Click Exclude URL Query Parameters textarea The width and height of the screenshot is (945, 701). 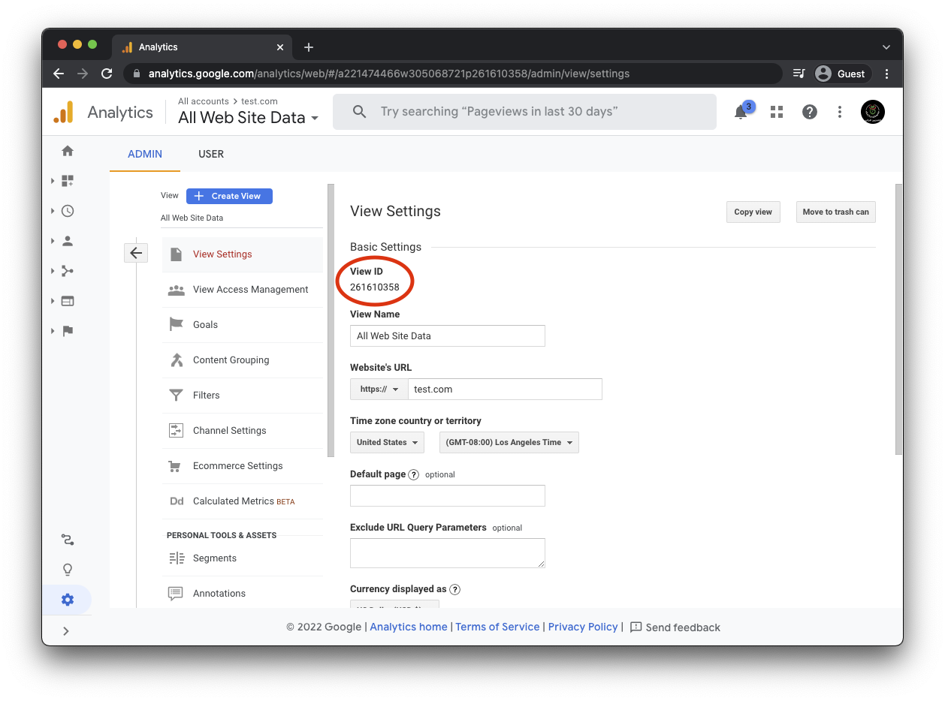point(448,553)
